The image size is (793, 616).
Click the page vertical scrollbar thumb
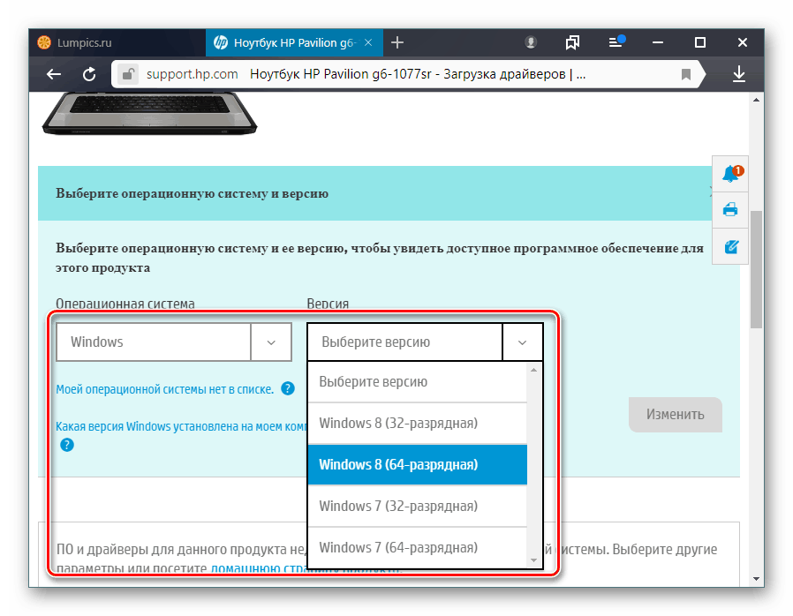[x=756, y=269]
